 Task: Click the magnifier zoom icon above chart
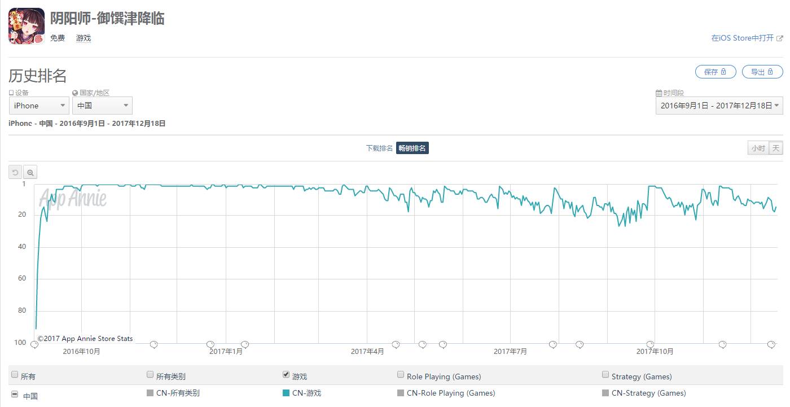click(30, 173)
